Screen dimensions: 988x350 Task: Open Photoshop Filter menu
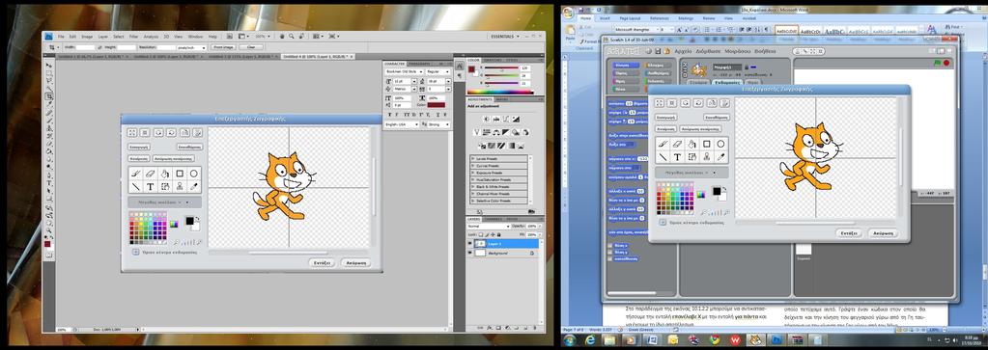(133, 37)
